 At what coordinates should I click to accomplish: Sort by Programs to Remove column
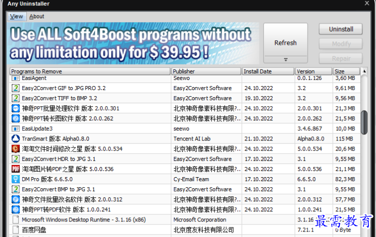point(90,71)
